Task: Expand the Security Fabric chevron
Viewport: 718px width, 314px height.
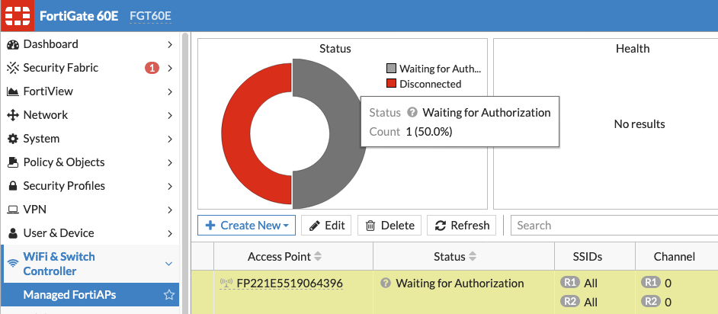Action: click(x=170, y=68)
